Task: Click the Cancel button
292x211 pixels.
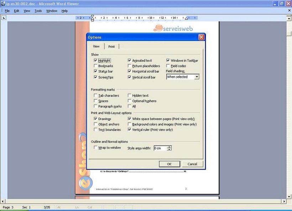Action: [192, 164]
